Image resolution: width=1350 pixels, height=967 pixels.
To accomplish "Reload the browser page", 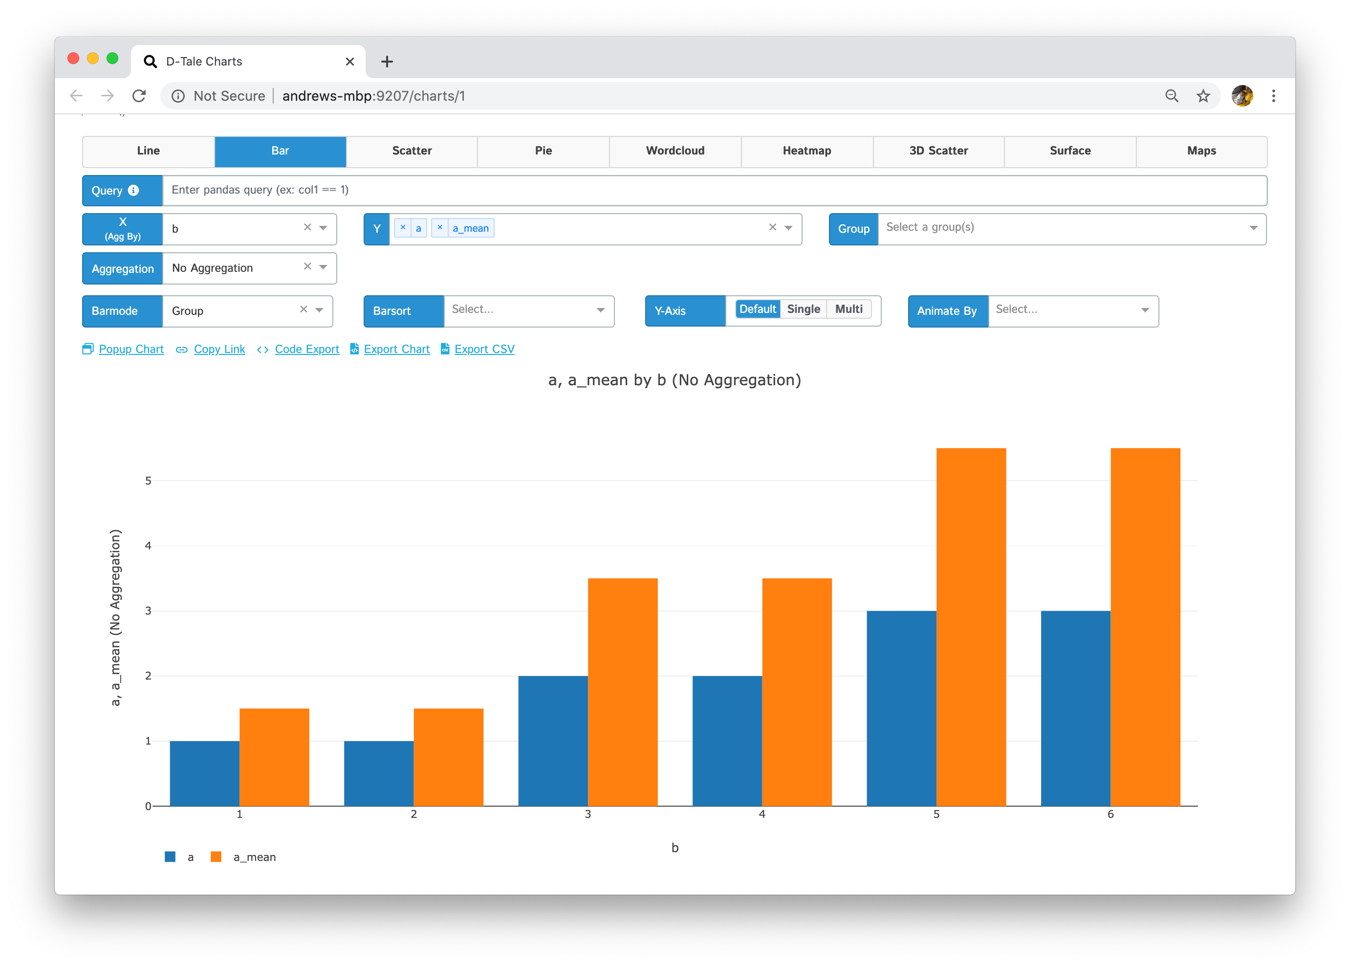I will 139,96.
